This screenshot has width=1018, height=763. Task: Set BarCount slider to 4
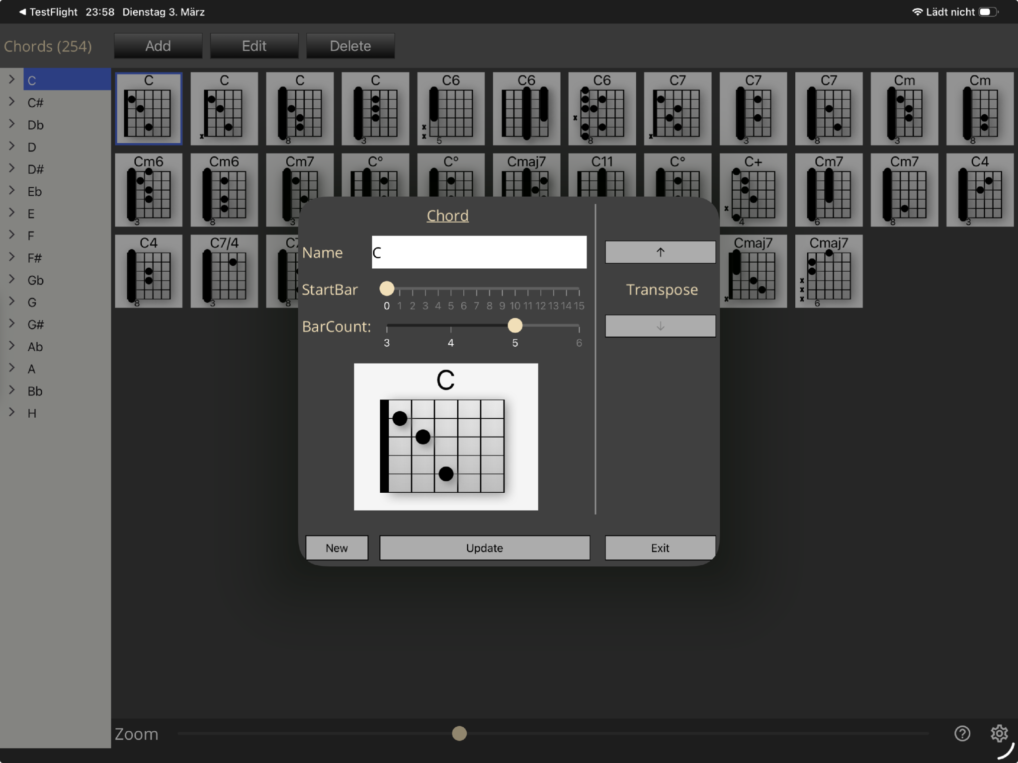click(x=451, y=326)
